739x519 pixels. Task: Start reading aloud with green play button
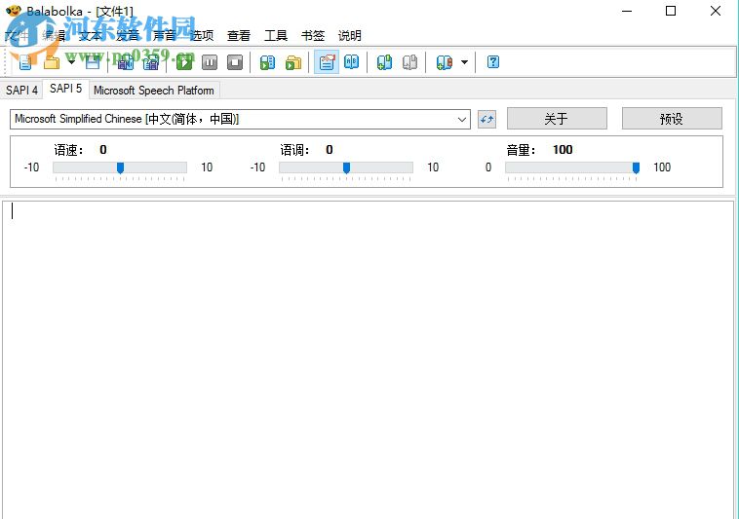point(184,62)
